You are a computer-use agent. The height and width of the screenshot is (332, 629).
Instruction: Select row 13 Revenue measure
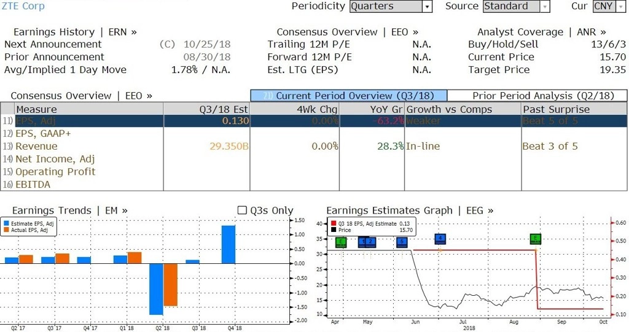[36, 146]
